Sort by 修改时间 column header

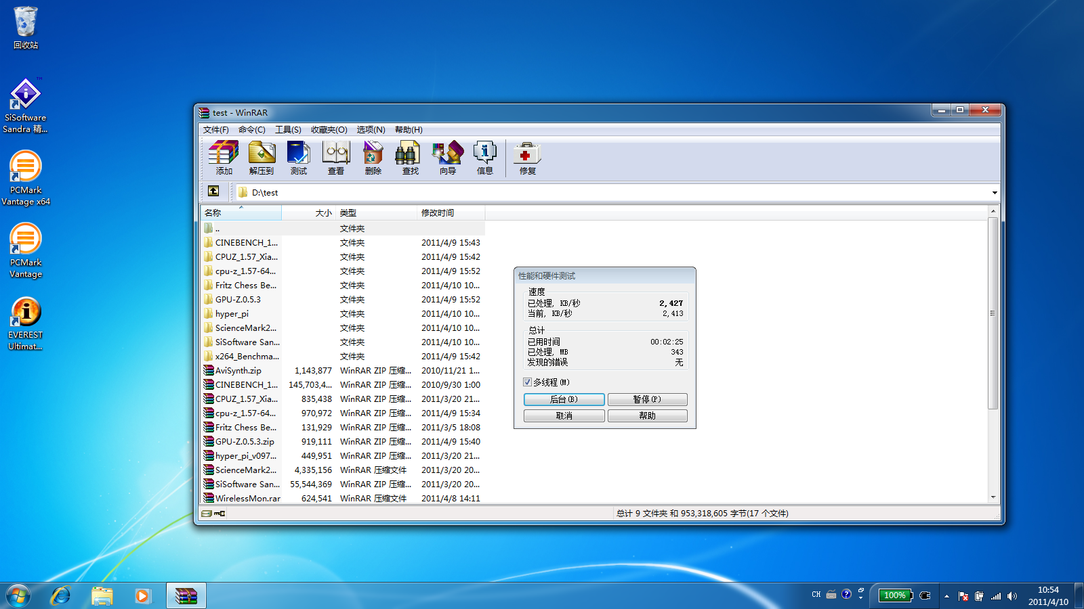coord(451,212)
